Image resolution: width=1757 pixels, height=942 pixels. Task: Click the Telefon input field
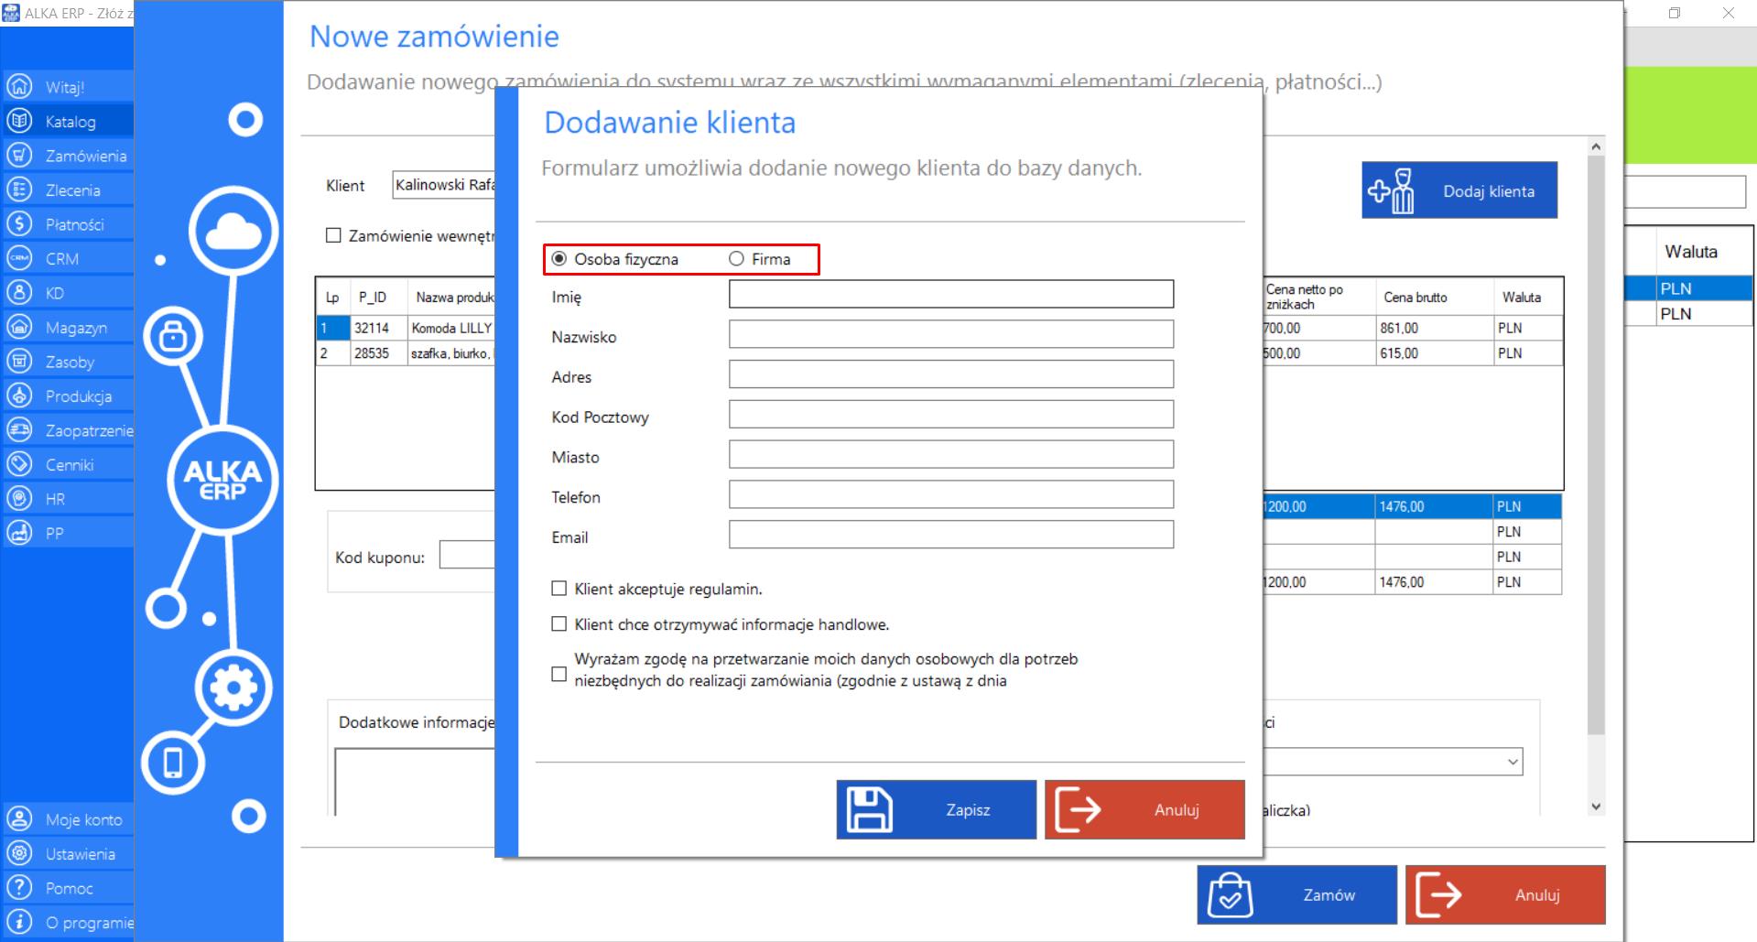951,494
